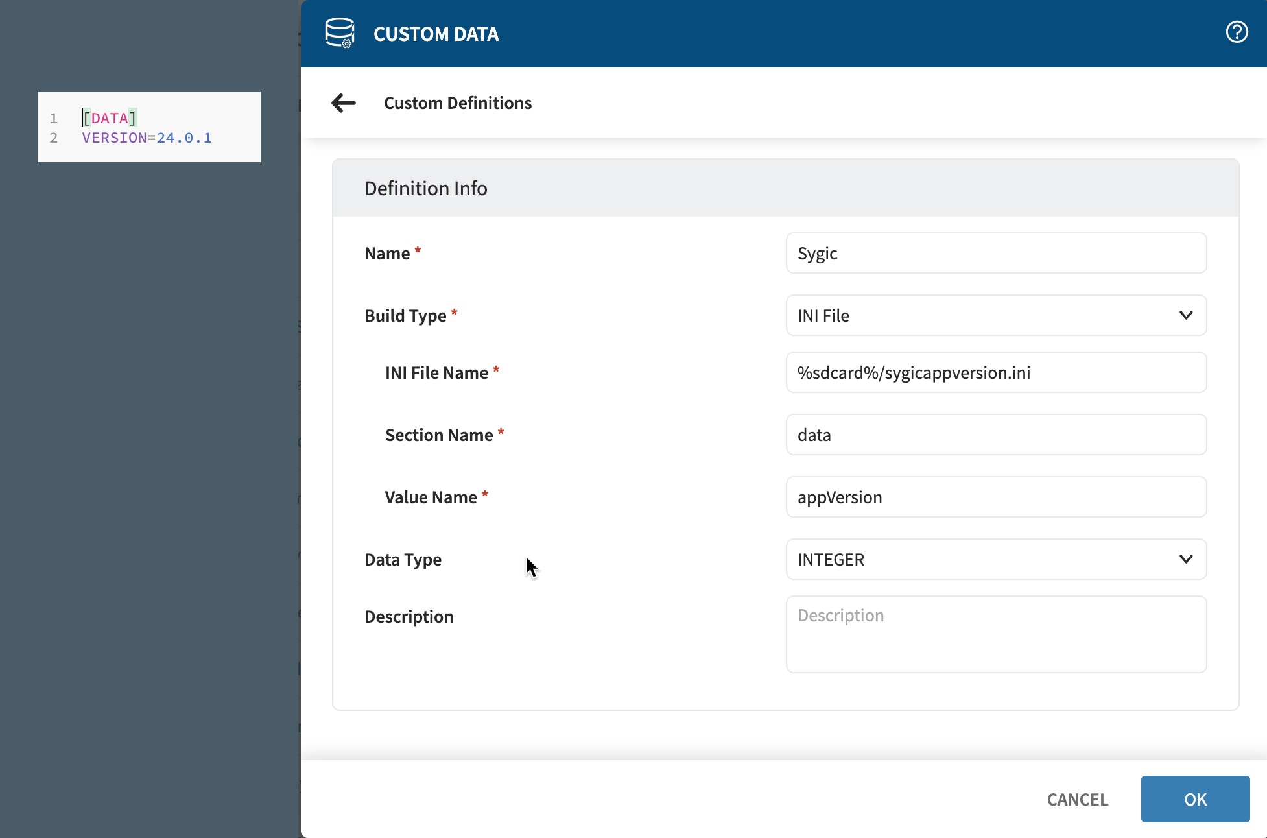Click into the Description text area
Screen dimensions: 1267x838
[x=995, y=634]
